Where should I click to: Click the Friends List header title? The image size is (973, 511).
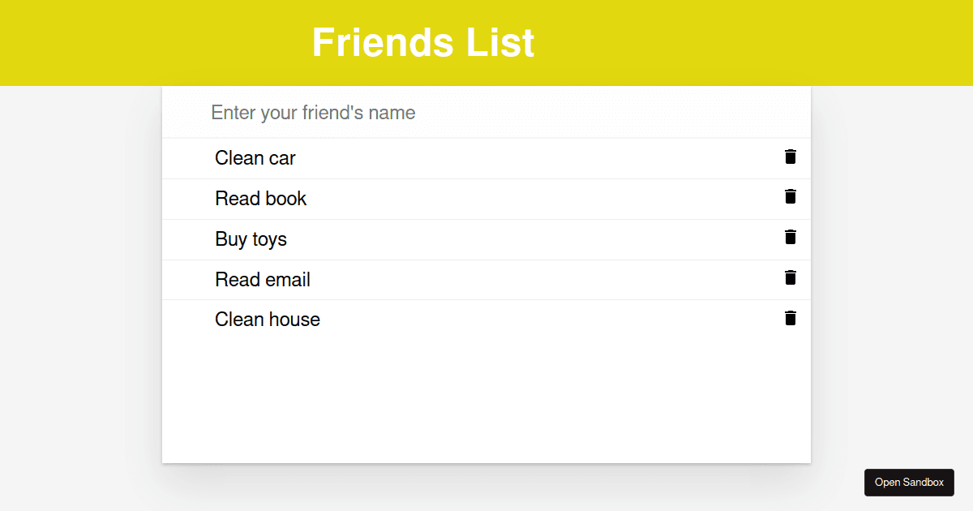(423, 42)
